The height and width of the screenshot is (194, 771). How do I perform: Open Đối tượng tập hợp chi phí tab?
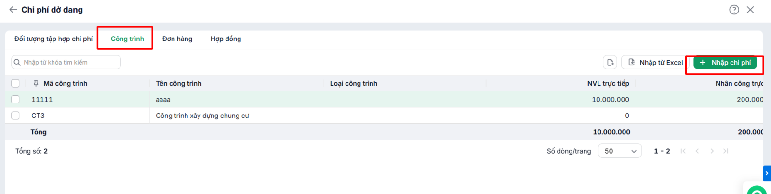(53, 39)
